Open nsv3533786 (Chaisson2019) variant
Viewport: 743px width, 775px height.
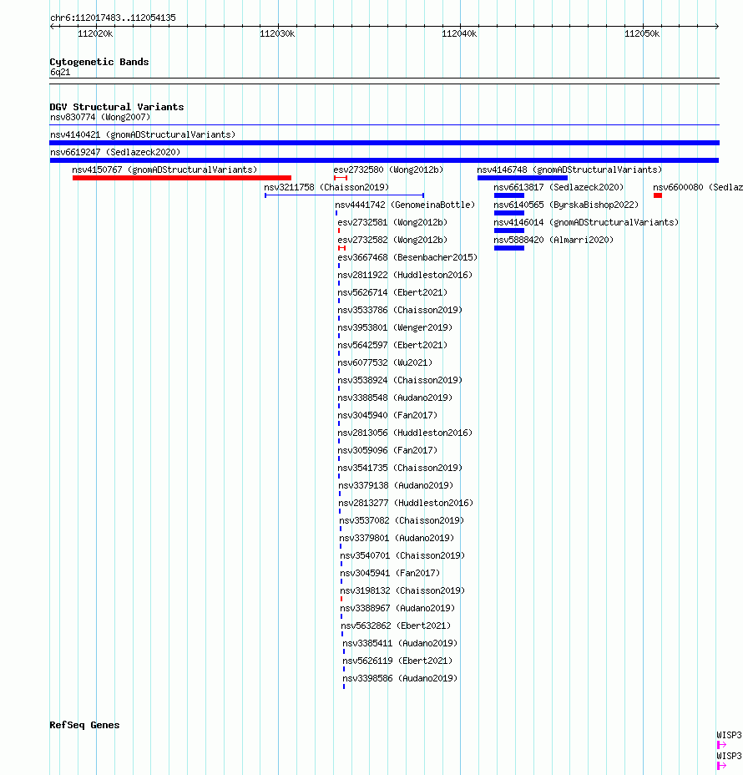(400, 310)
